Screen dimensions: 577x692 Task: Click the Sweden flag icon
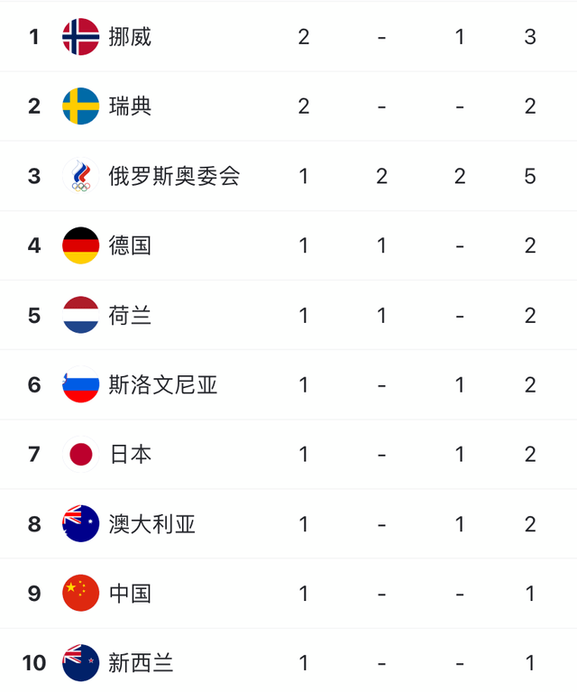point(80,106)
